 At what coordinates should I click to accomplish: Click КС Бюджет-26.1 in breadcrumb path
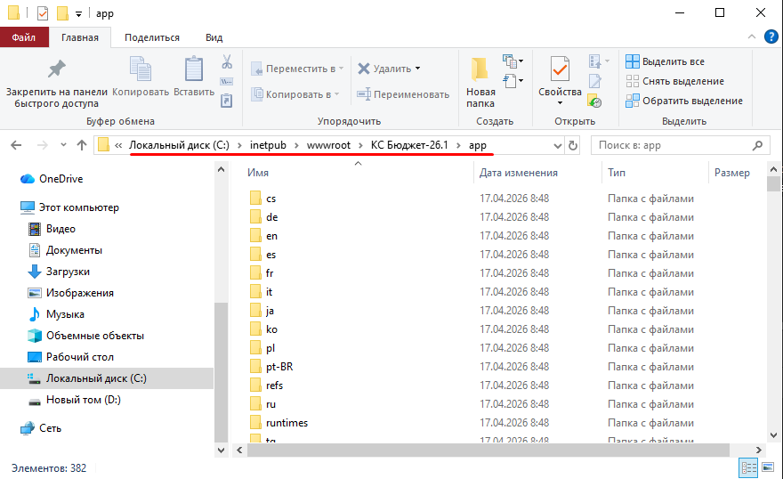pyautogui.click(x=409, y=145)
